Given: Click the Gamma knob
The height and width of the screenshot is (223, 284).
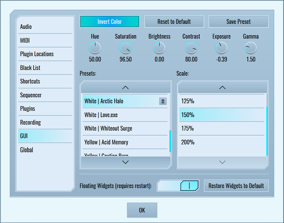Looking at the screenshot, I should pos(251,48).
